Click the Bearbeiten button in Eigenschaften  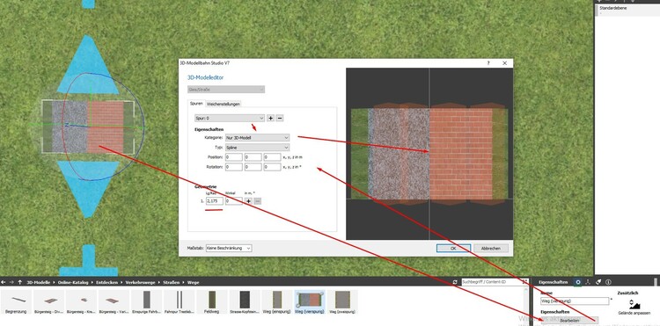tap(569, 321)
